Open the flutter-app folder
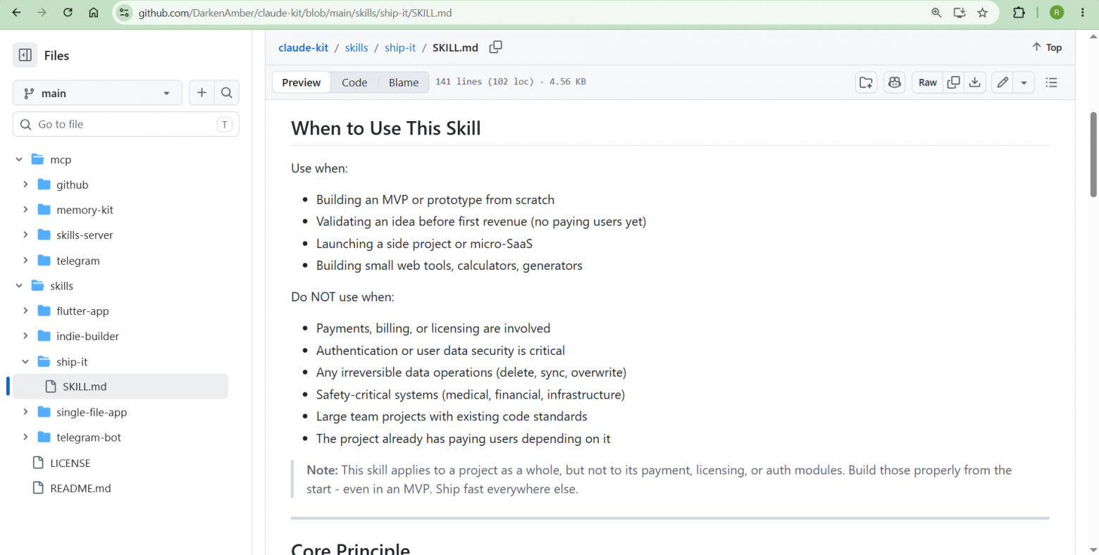 (x=82, y=311)
